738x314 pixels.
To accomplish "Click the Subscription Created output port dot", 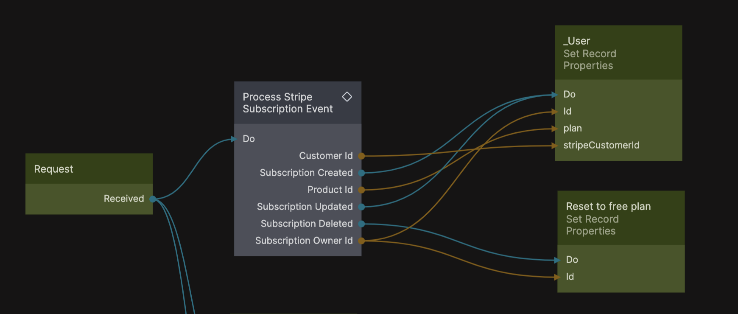I will [361, 173].
